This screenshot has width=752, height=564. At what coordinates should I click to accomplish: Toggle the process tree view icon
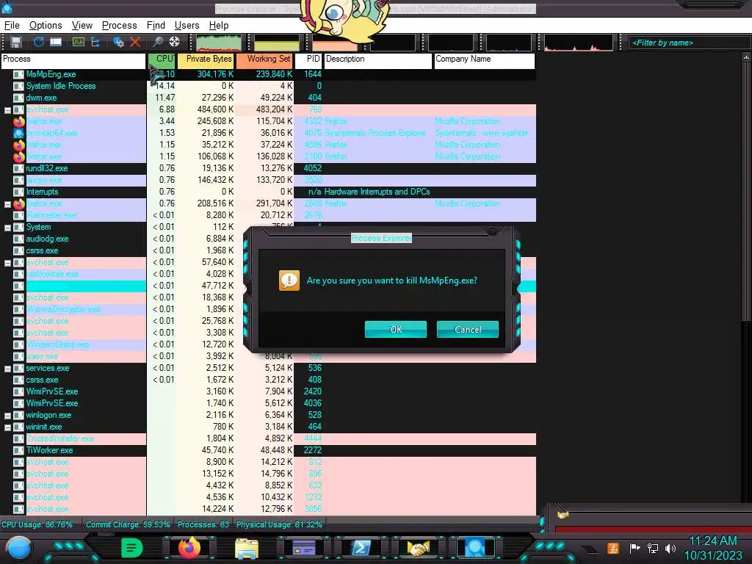(x=95, y=42)
